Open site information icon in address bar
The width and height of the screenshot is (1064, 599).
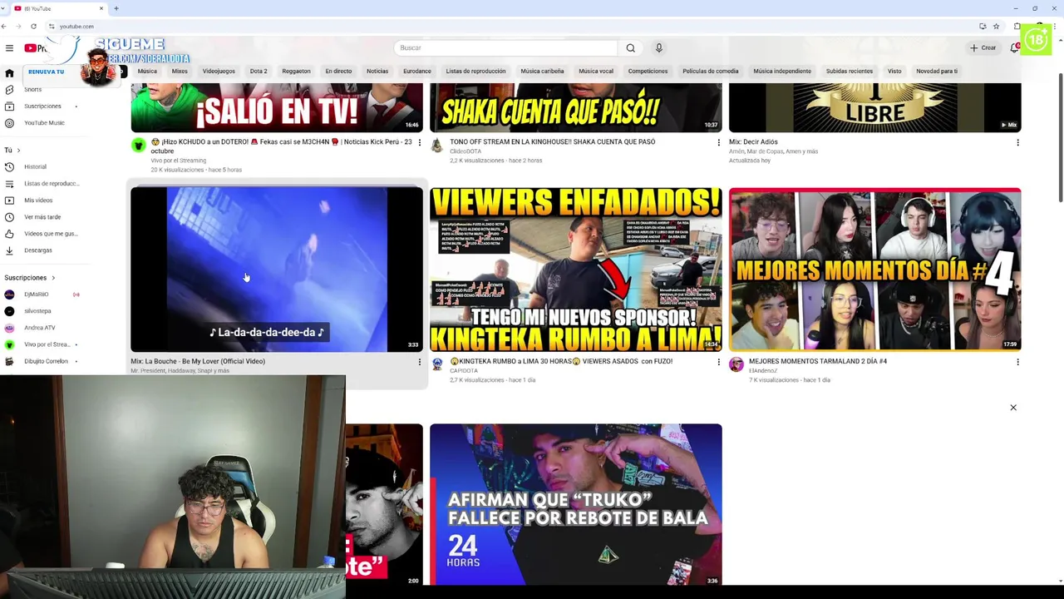click(x=52, y=27)
